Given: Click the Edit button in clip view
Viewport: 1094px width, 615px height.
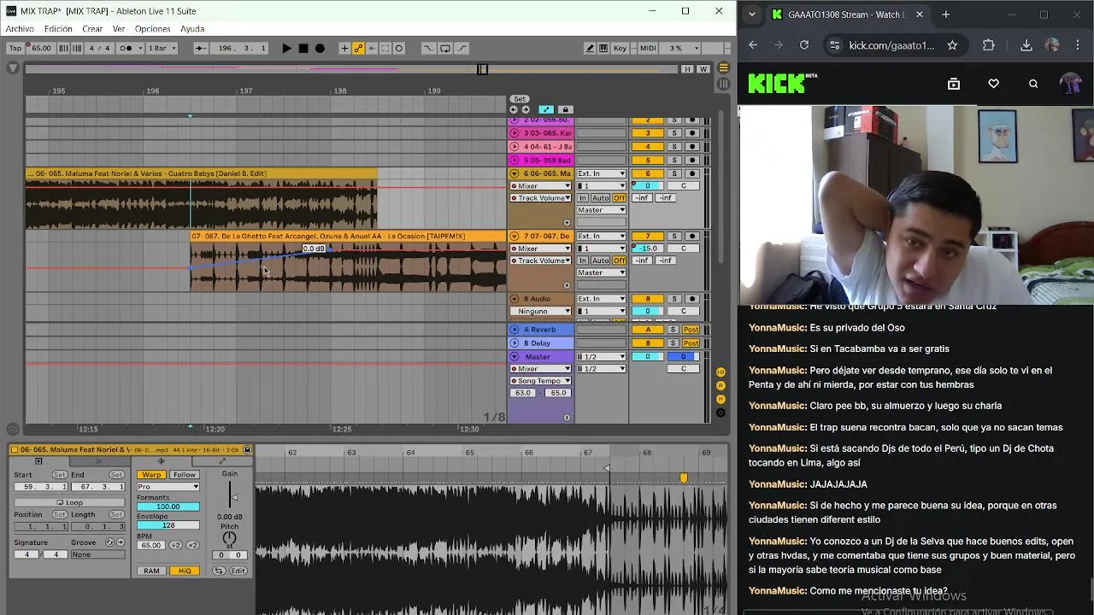Looking at the screenshot, I should coord(238,571).
